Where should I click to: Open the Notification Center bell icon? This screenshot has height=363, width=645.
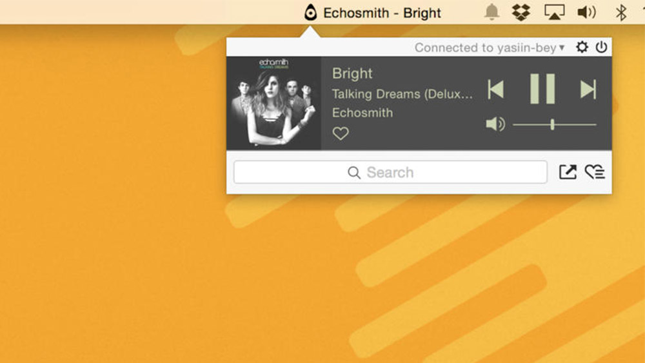click(x=491, y=12)
